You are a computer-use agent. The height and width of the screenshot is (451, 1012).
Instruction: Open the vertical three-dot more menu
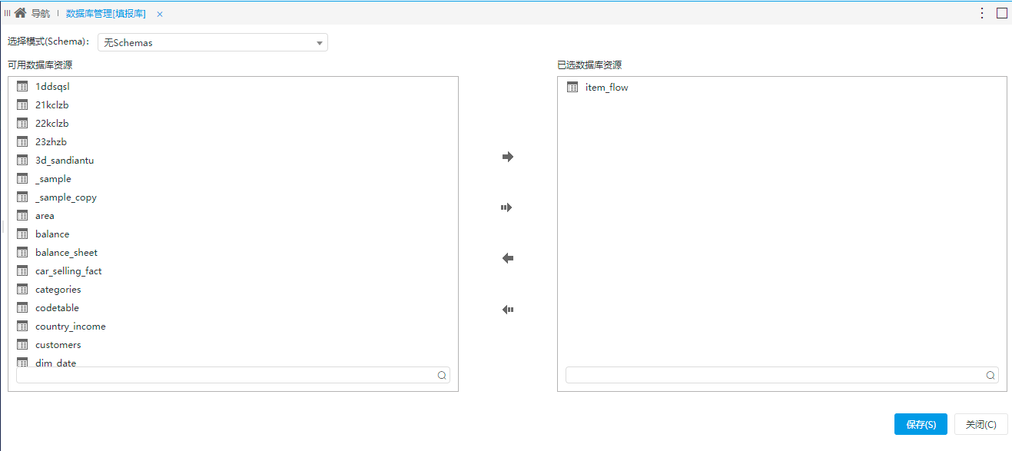click(x=981, y=13)
